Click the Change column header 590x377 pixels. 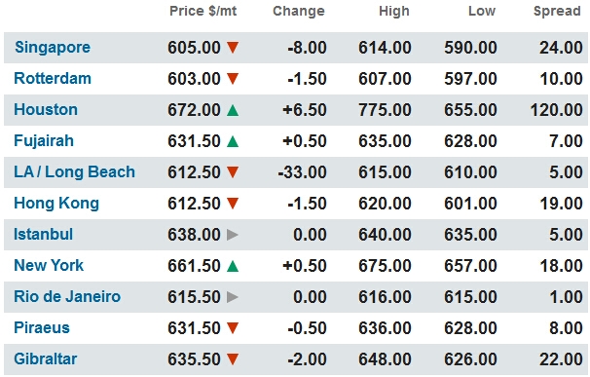point(299,11)
